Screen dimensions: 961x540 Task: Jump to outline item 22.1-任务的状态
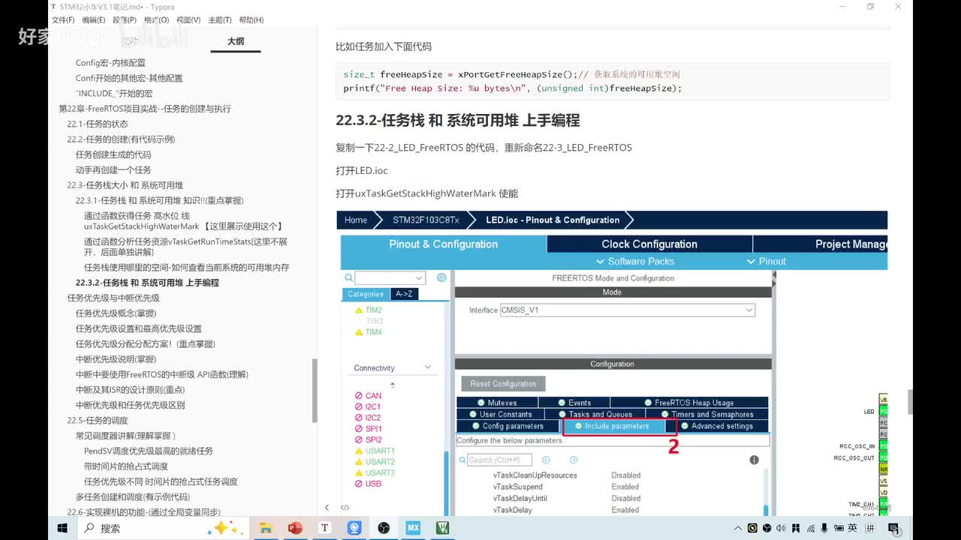coord(98,124)
